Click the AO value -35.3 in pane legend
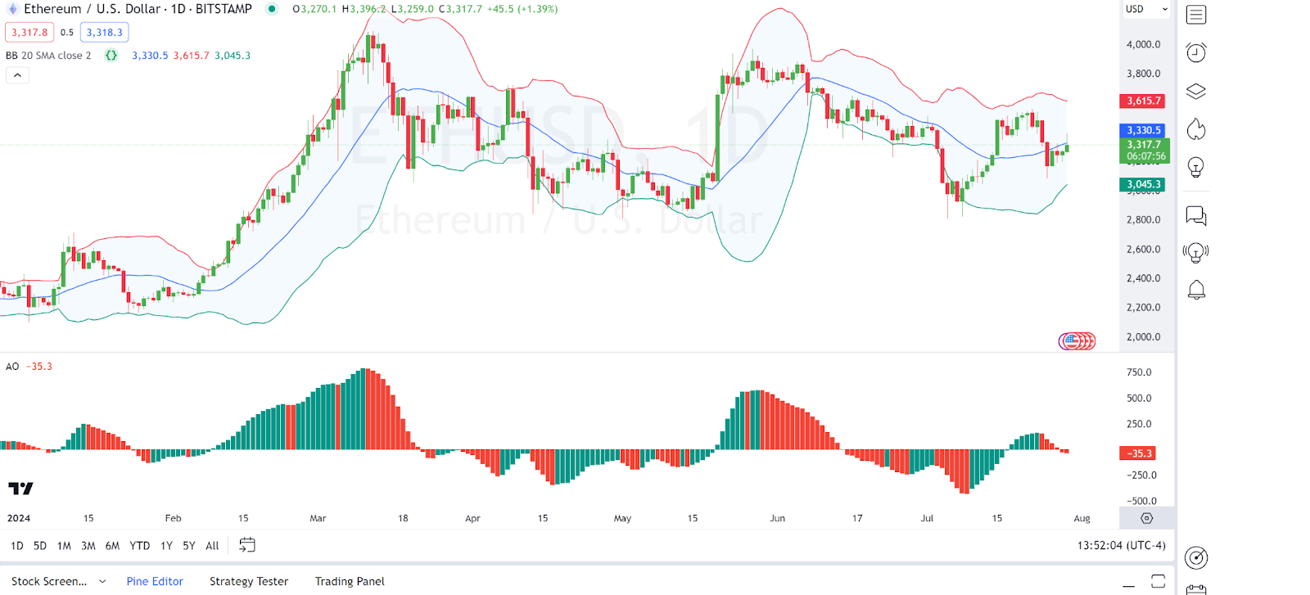 pos(39,366)
